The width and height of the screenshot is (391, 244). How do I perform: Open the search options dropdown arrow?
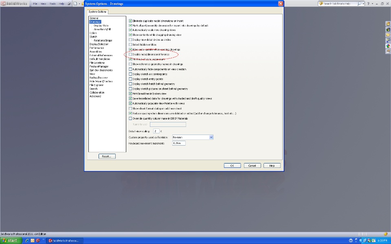pyautogui.click(x=363, y=4)
